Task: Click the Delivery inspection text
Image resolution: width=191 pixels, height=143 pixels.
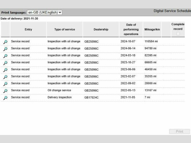Action: pos(60,97)
